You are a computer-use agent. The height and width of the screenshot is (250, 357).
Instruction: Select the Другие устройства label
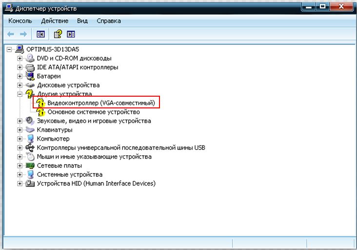(x=64, y=94)
